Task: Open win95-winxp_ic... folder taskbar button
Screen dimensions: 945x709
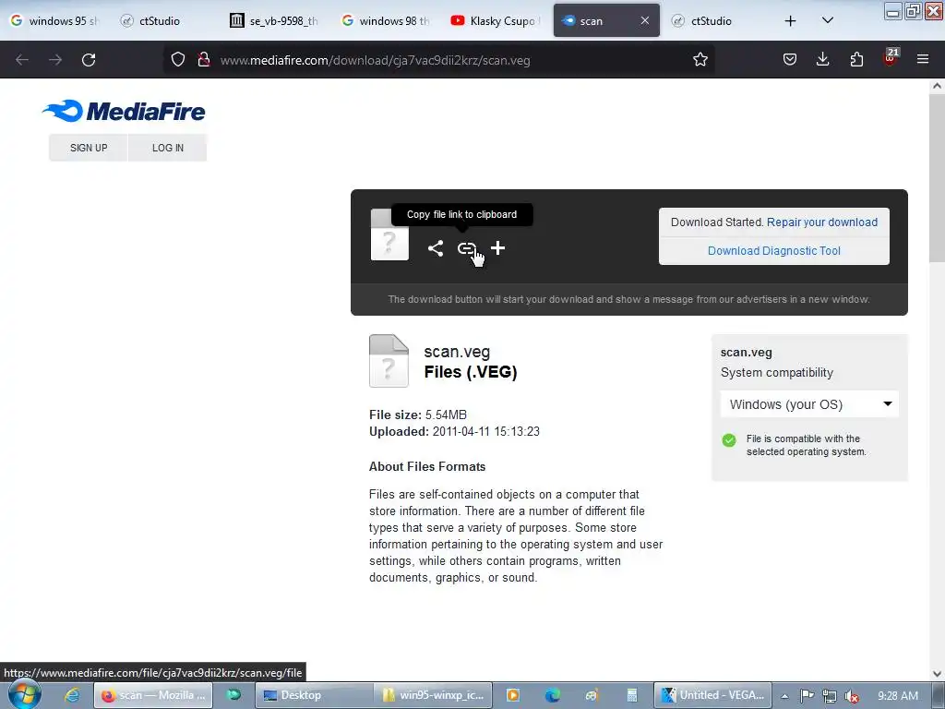Action: (433, 695)
